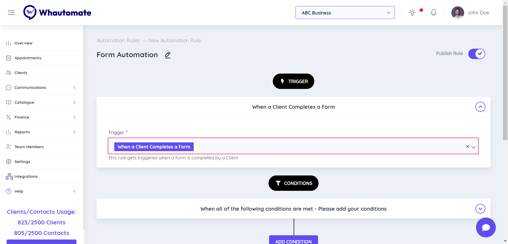Image resolution: width=508 pixels, height=244 pixels.
Task: Open the chat support bubble
Action: (486, 227)
